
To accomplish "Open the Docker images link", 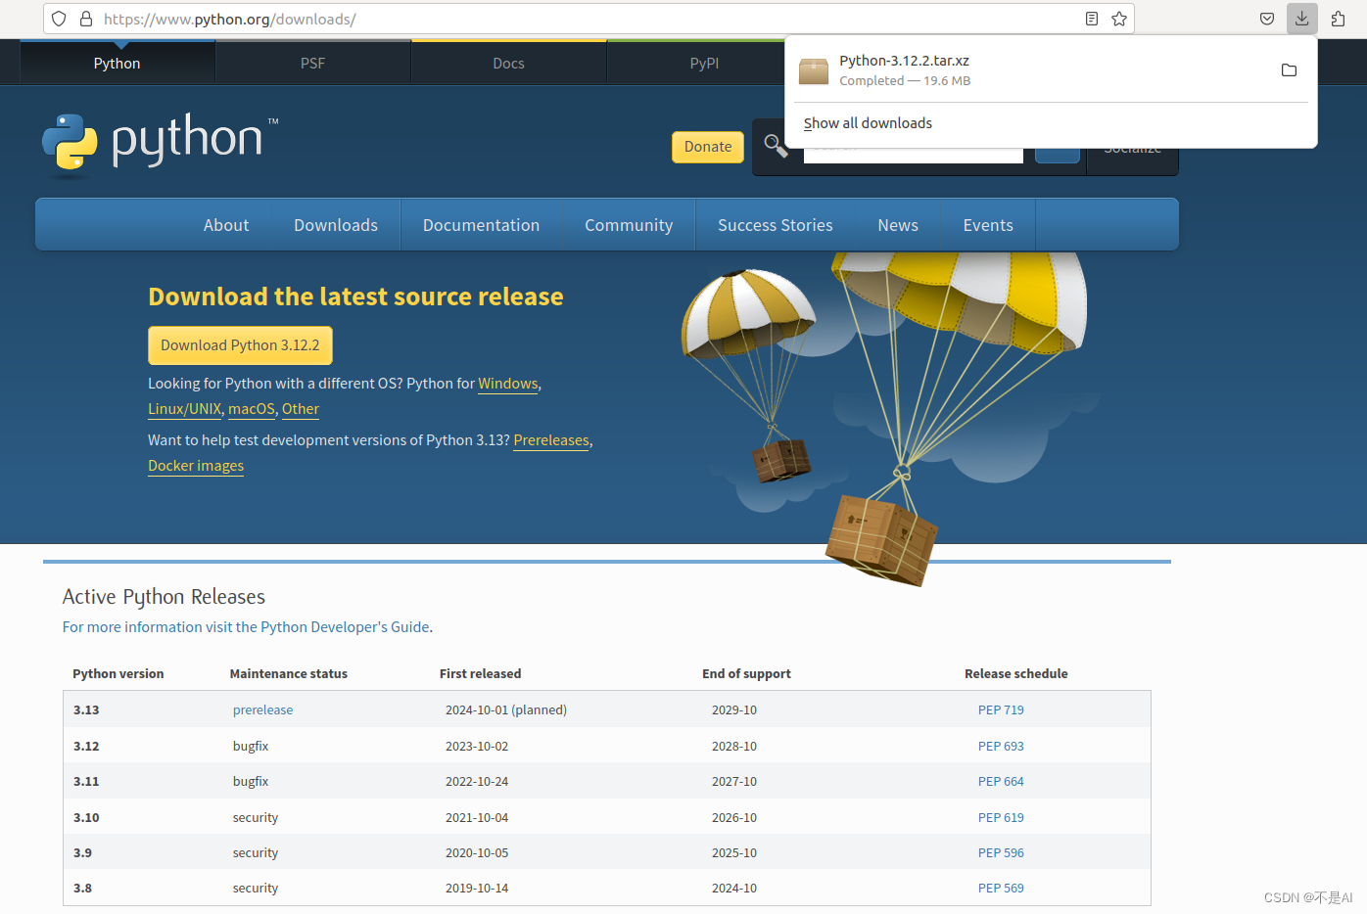I will [196, 466].
